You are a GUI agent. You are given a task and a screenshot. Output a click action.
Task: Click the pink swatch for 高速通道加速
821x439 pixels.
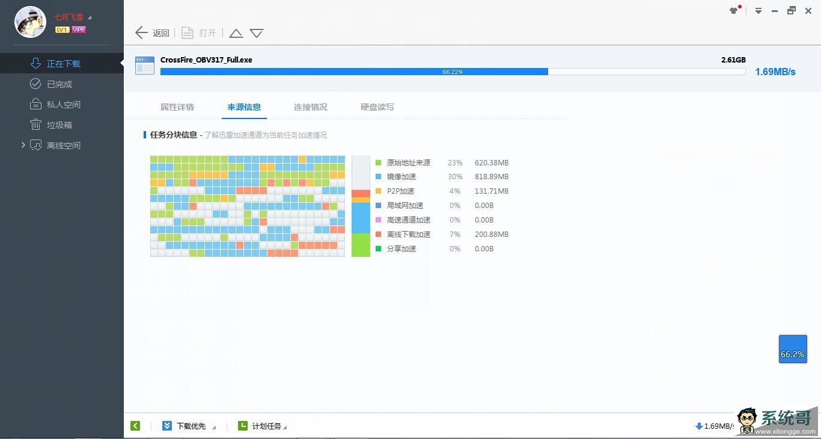pos(379,220)
